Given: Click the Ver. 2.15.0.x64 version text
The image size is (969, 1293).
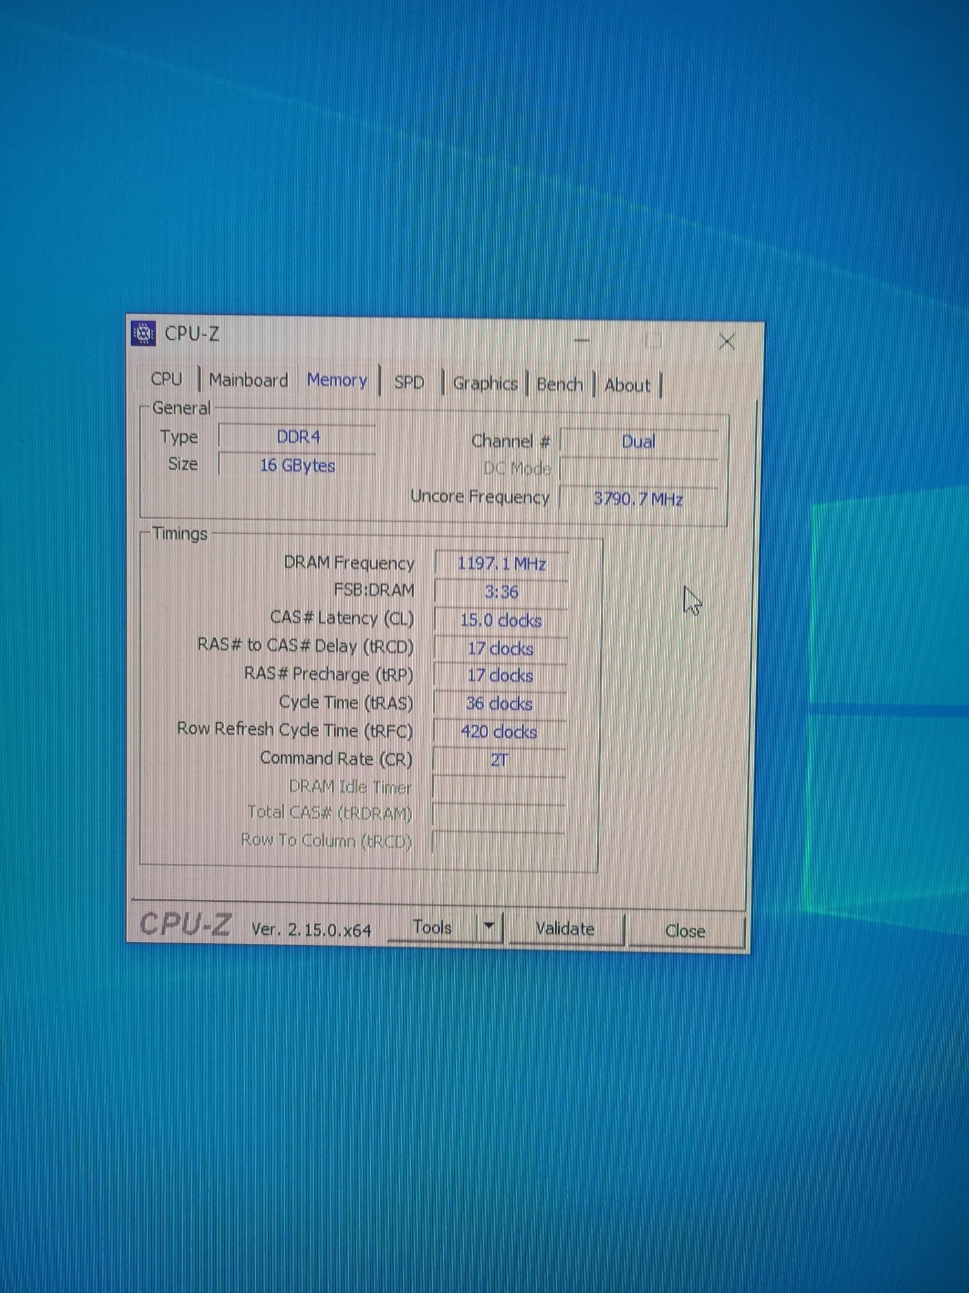Looking at the screenshot, I should tap(311, 930).
